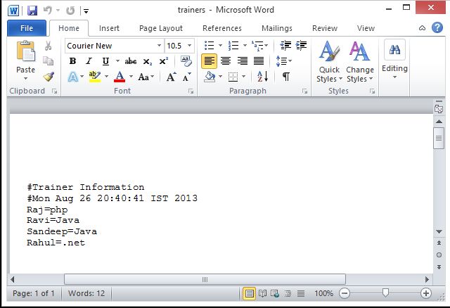The width and height of the screenshot is (450, 308).
Task: Toggle Justify alignment
Action: [259, 61]
